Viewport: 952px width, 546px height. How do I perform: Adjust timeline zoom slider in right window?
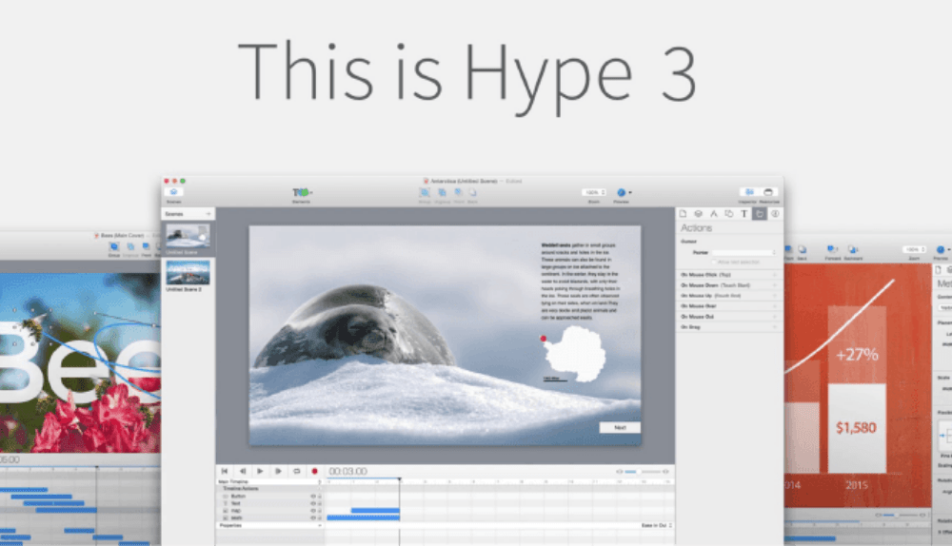(x=901, y=515)
